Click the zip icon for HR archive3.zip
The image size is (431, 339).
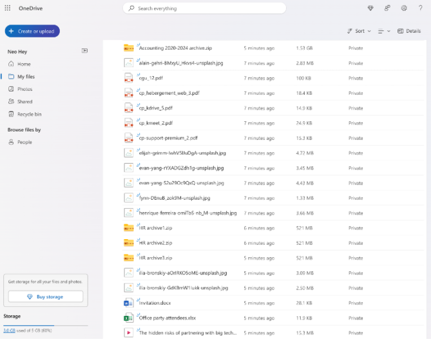pos(129,258)
